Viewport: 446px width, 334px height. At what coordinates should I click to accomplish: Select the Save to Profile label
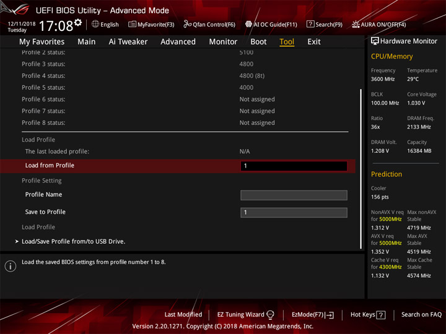pyautogui.click(x=45, y=212)
